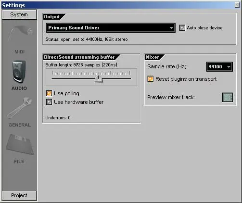
Task: Enable Auto close device checkbox
Action: 182,28
